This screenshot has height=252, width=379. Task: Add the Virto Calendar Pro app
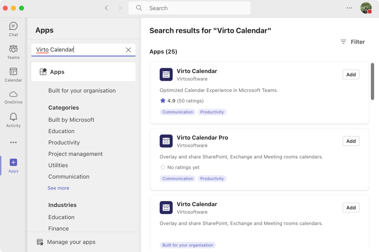[351, 141]
